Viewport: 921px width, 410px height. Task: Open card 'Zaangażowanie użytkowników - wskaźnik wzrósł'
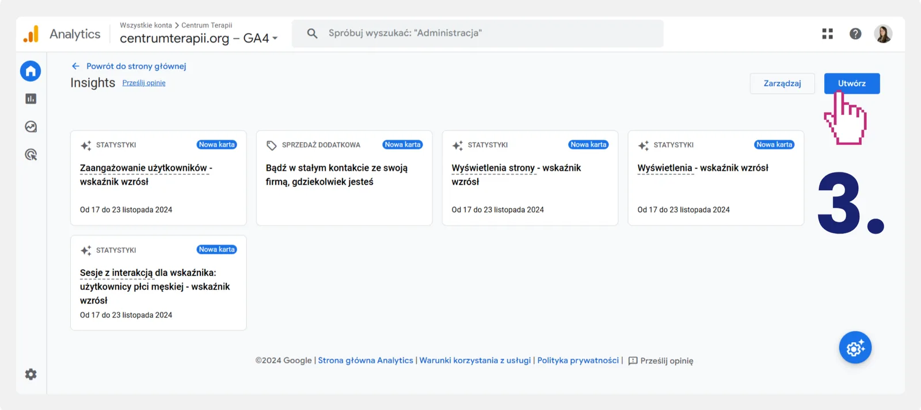click(x=158, y=178)
